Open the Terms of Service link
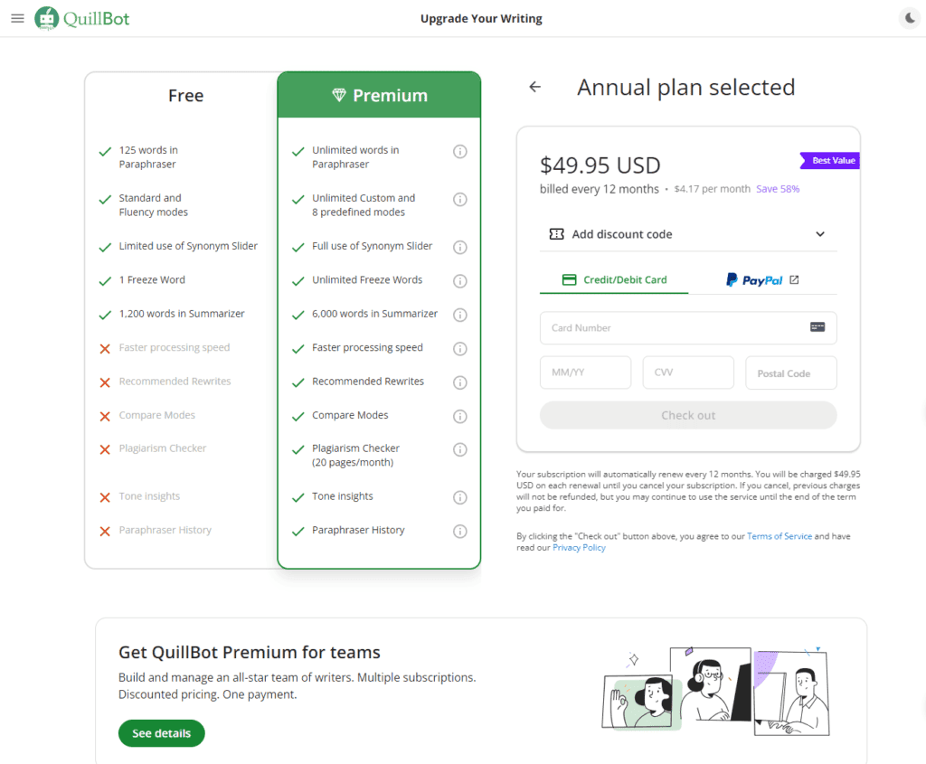The width and height of the screenshot is (926, 764). (780, 535)
